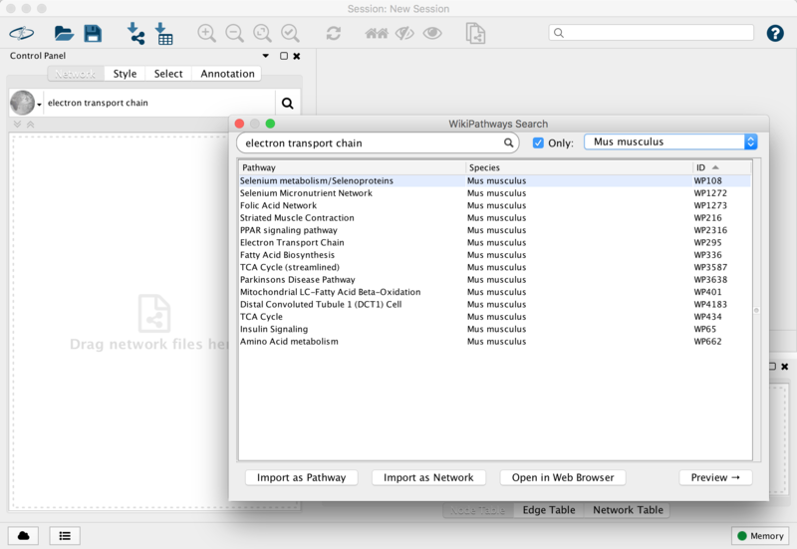Image resolution: width=797 pixels, height=549 pixels.
Task: Open the Mus musculus species dropdown
Action: pos(670,141)
